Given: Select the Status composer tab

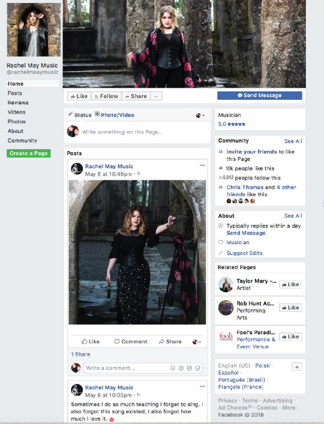Looking at the screenshot, I should [80, 115].
